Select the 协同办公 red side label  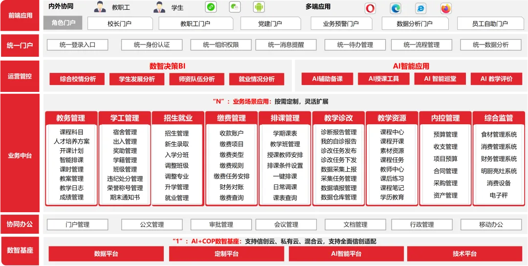pos(20,224)
